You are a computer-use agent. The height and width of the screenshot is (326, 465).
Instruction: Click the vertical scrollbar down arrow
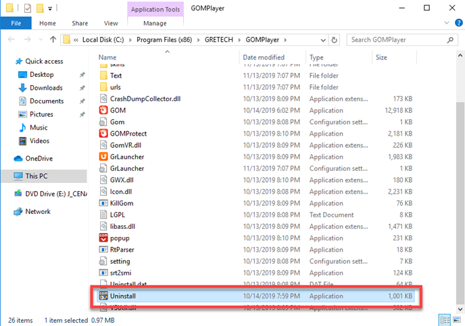tap(460, 309)
